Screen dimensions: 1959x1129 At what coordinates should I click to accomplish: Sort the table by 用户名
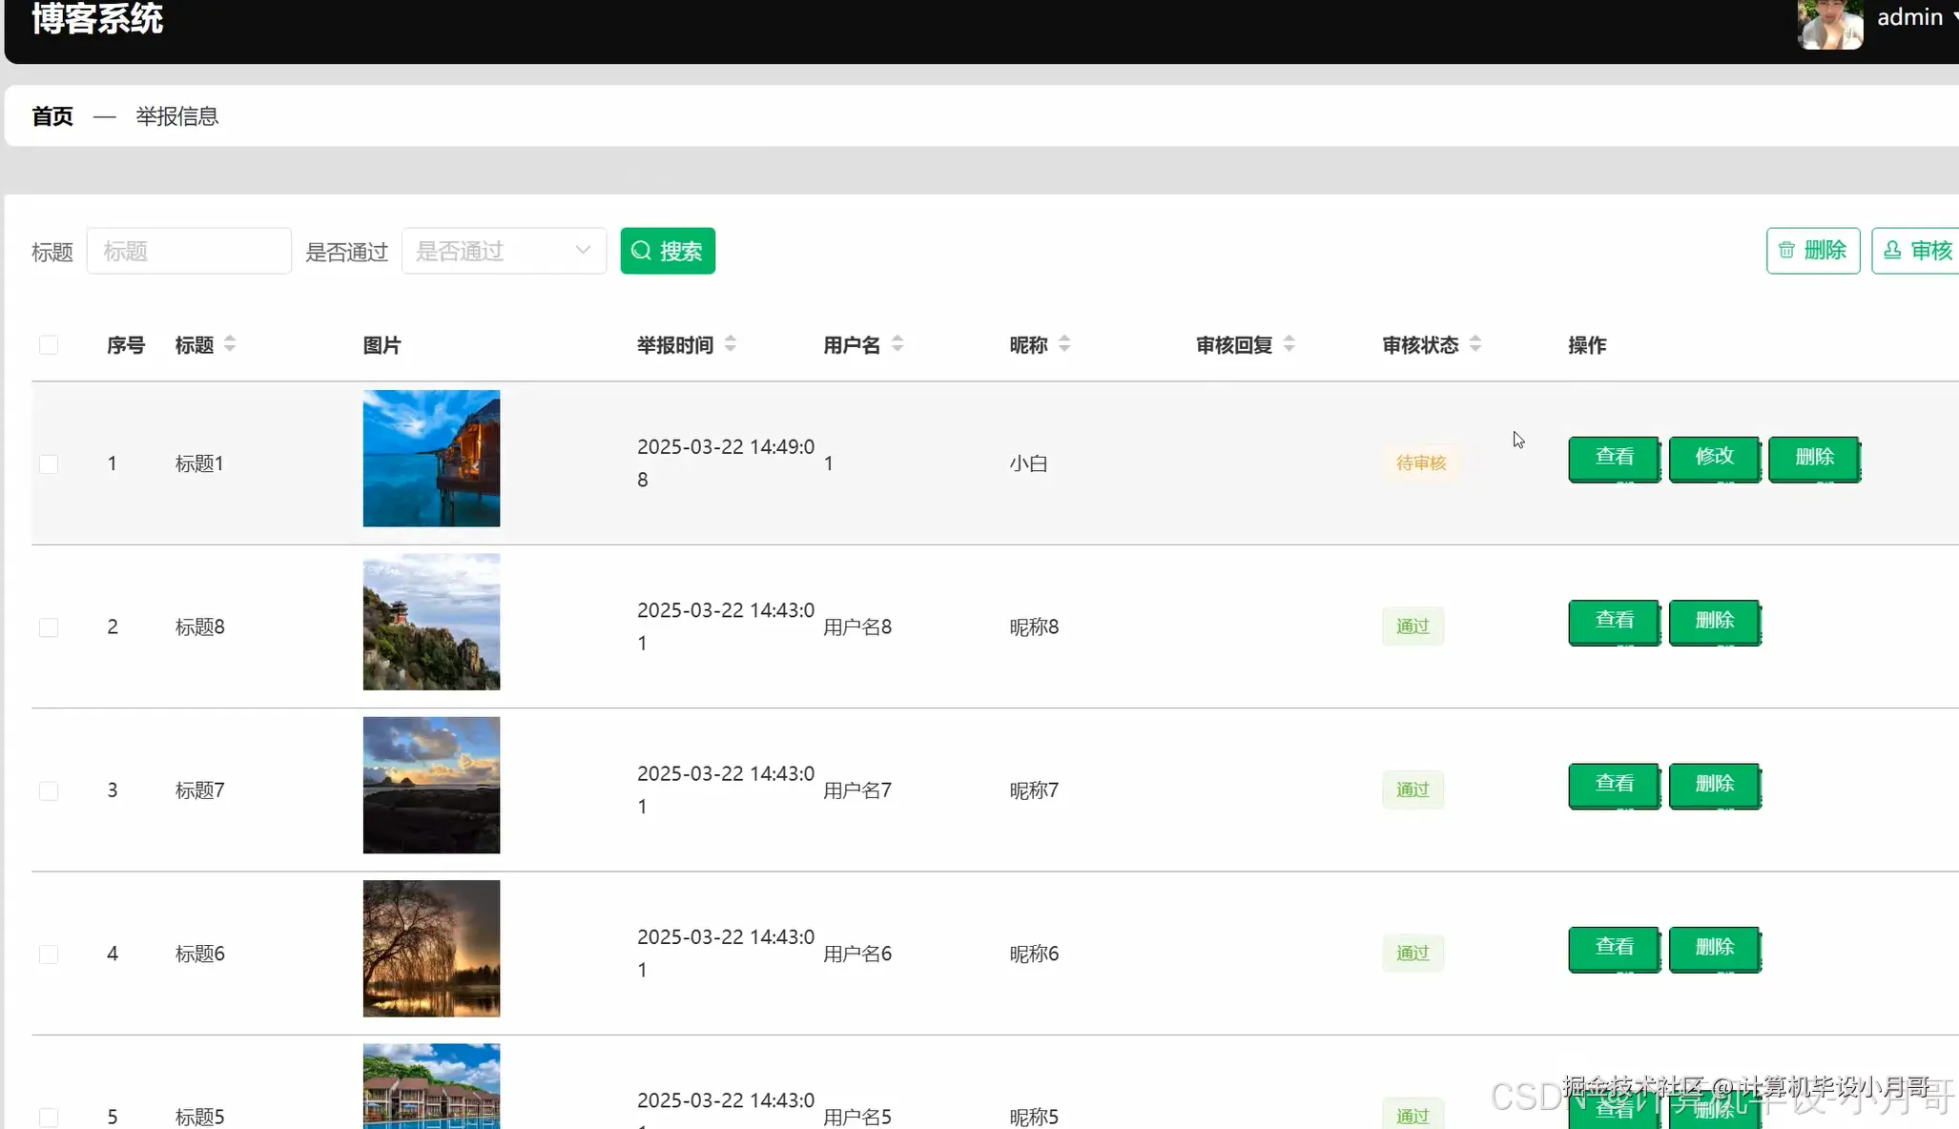[897, 344]
